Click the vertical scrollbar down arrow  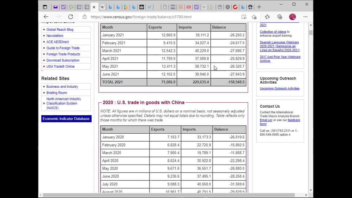click(311, 190)
